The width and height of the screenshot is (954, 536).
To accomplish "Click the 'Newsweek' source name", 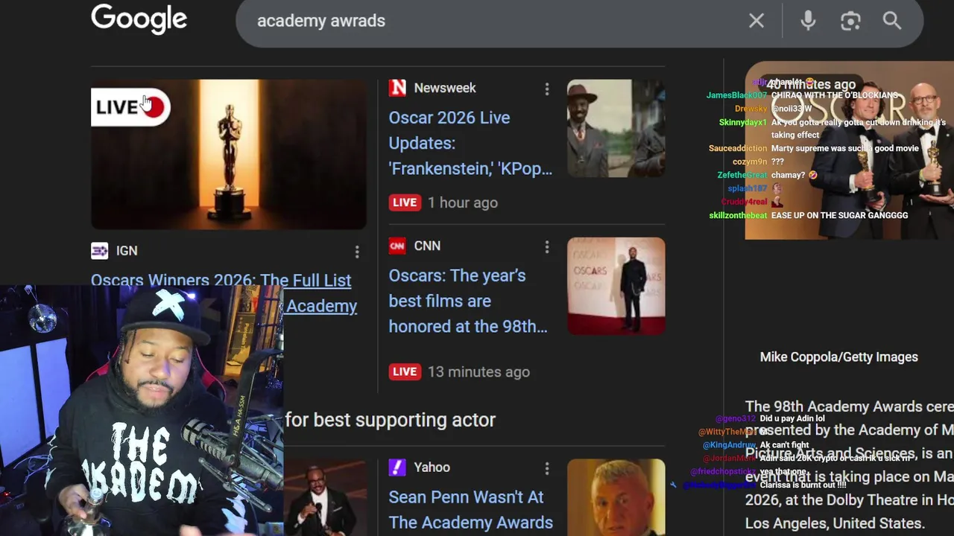I will tap(445, 88).
